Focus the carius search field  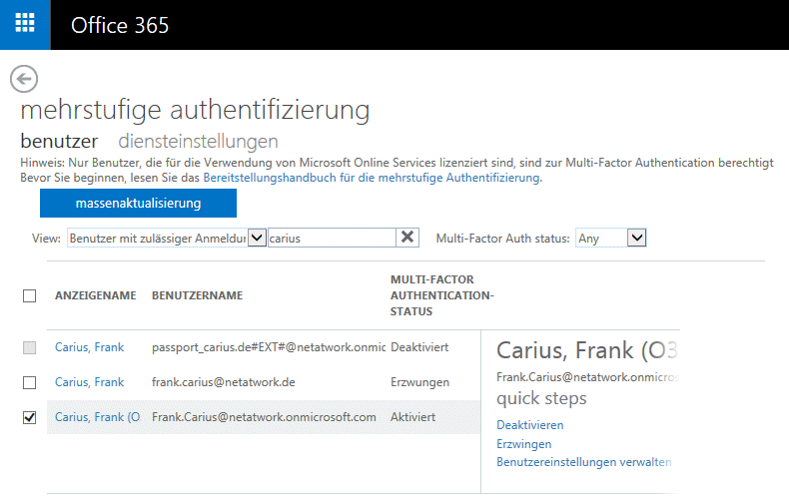(332, 238)
